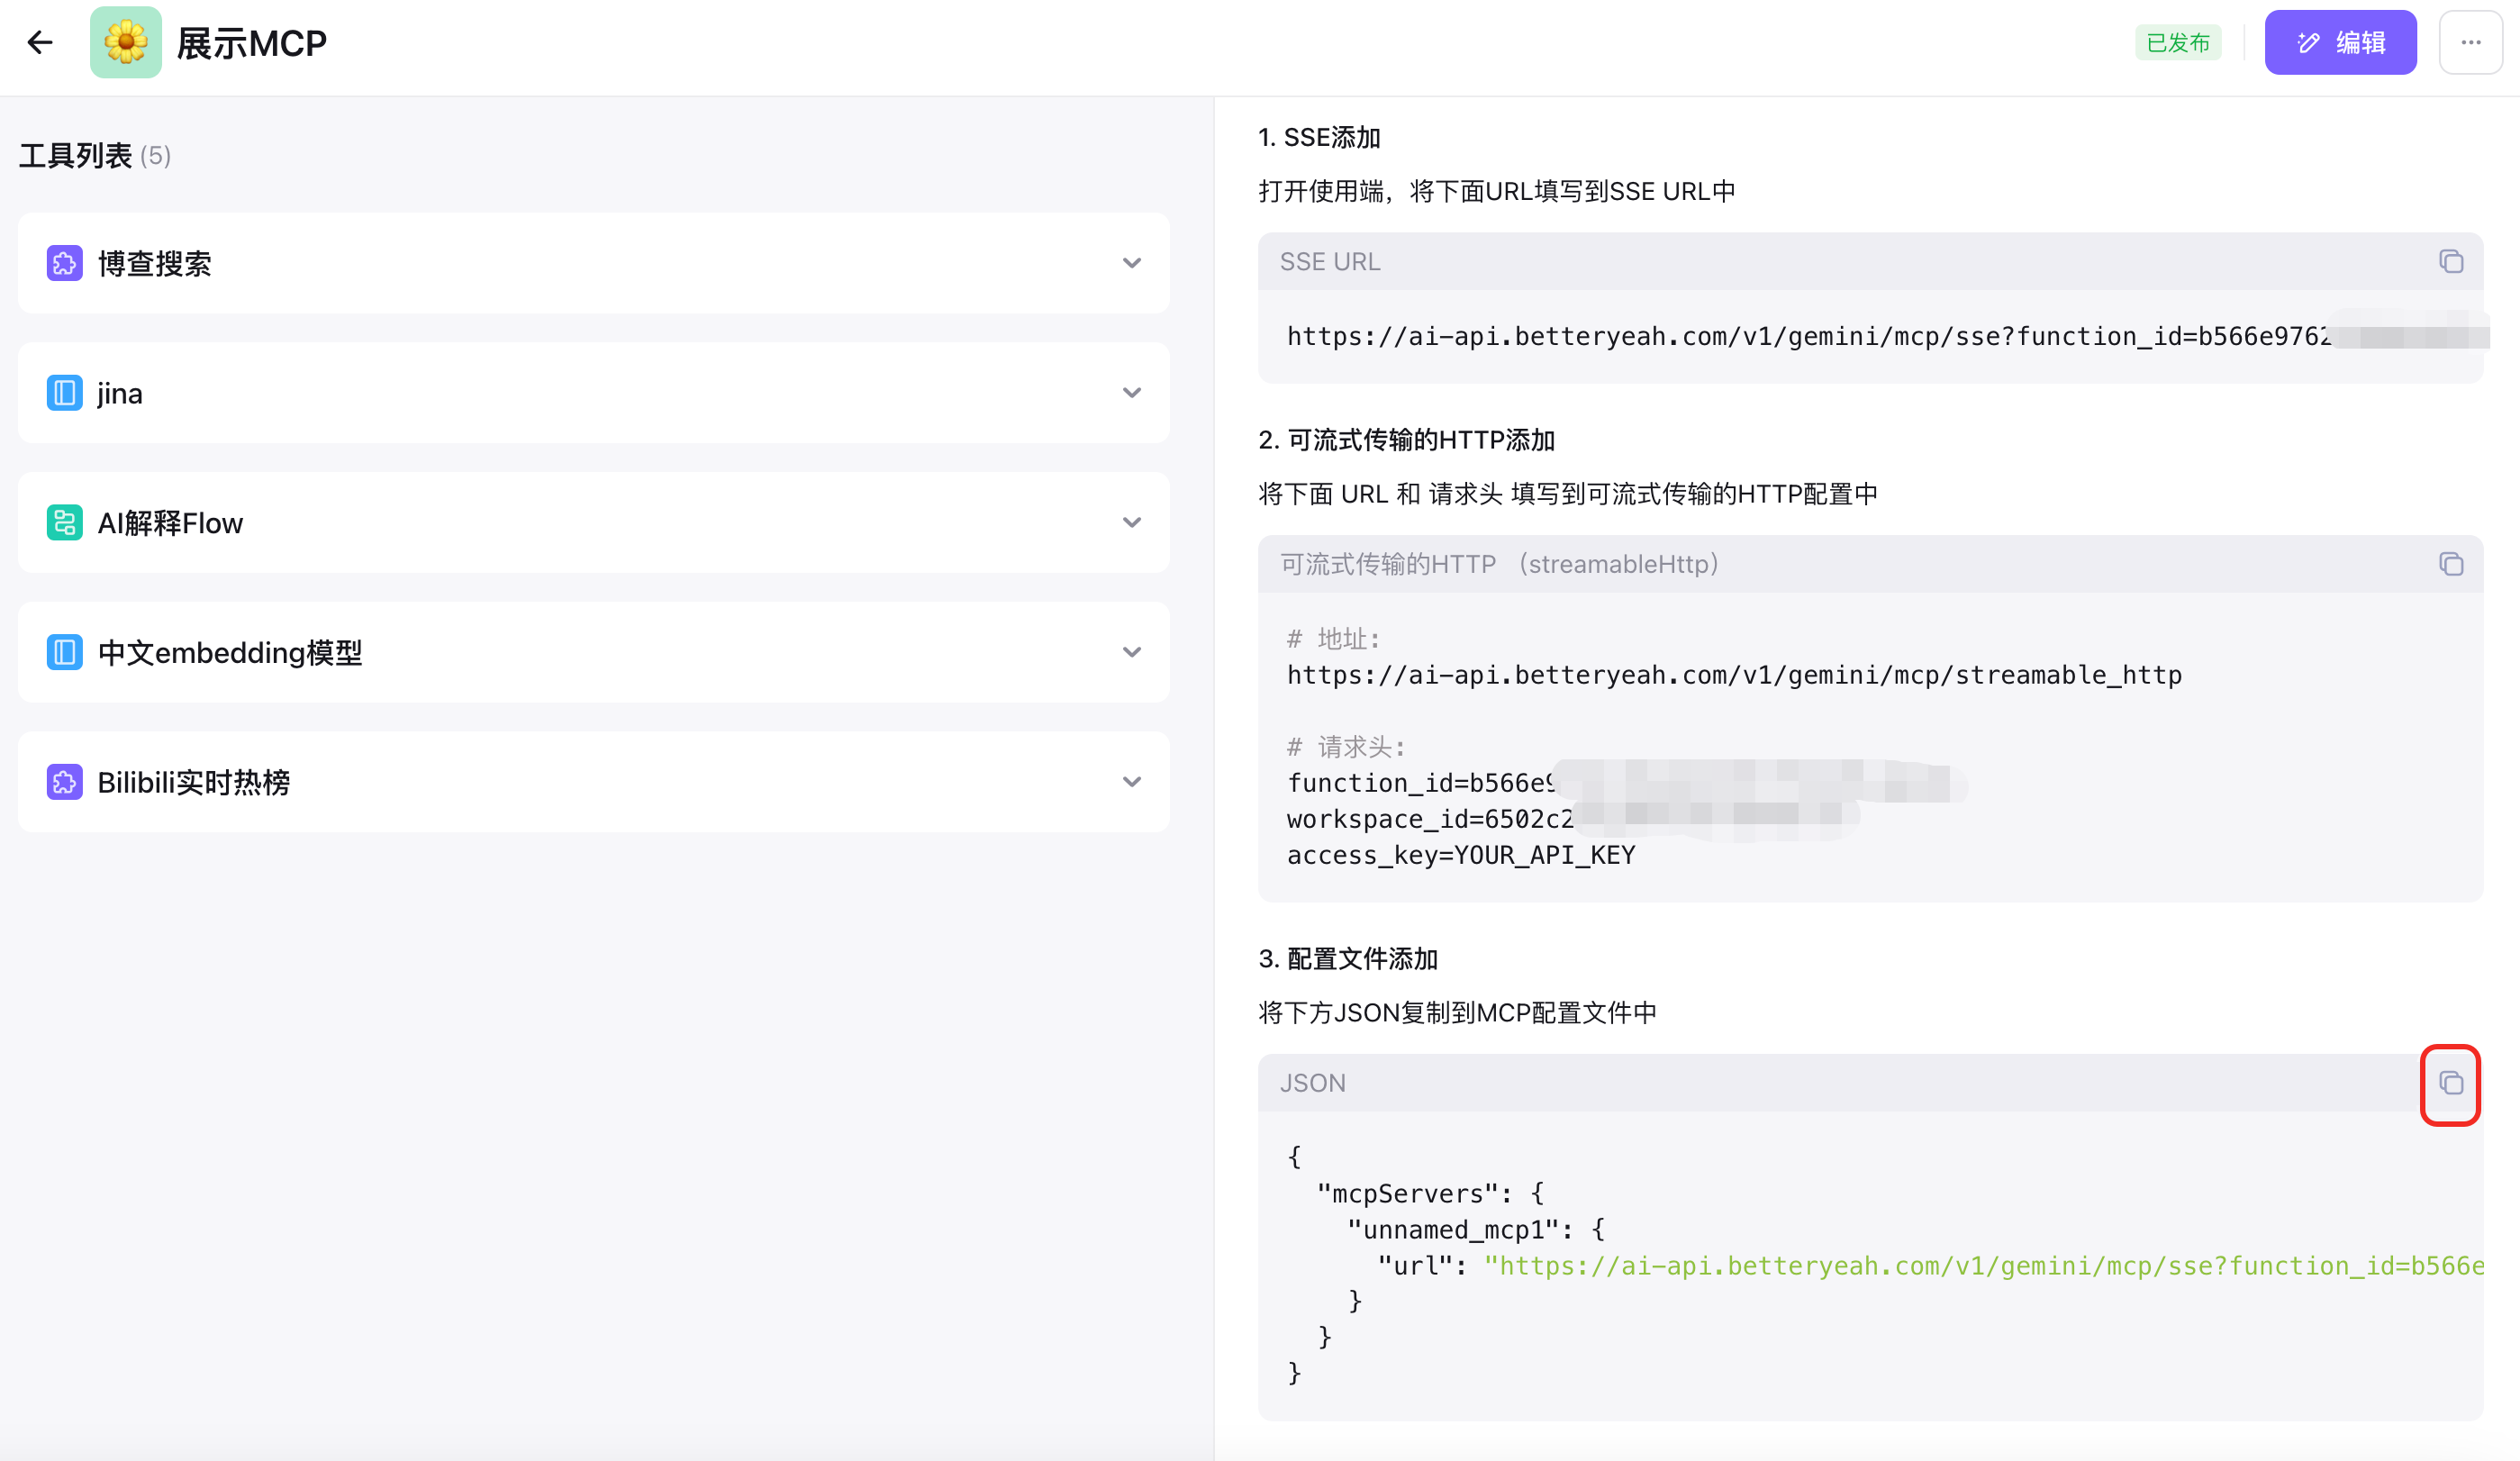Click the 已发布 status badge
The height and width of the screenshot is (1461, 2520).
[2177, 42]
